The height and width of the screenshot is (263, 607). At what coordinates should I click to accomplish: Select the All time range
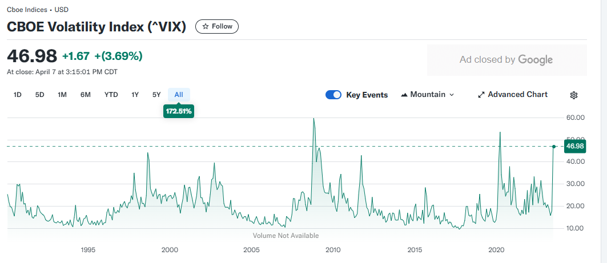click(x=179, y=95)
